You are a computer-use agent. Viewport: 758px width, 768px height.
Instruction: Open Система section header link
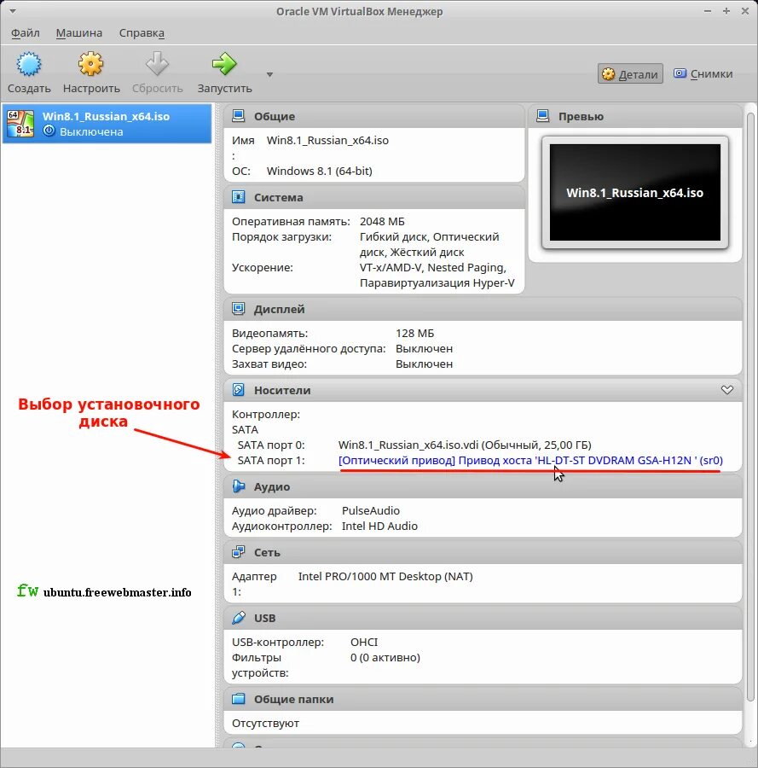click(279, 198)
